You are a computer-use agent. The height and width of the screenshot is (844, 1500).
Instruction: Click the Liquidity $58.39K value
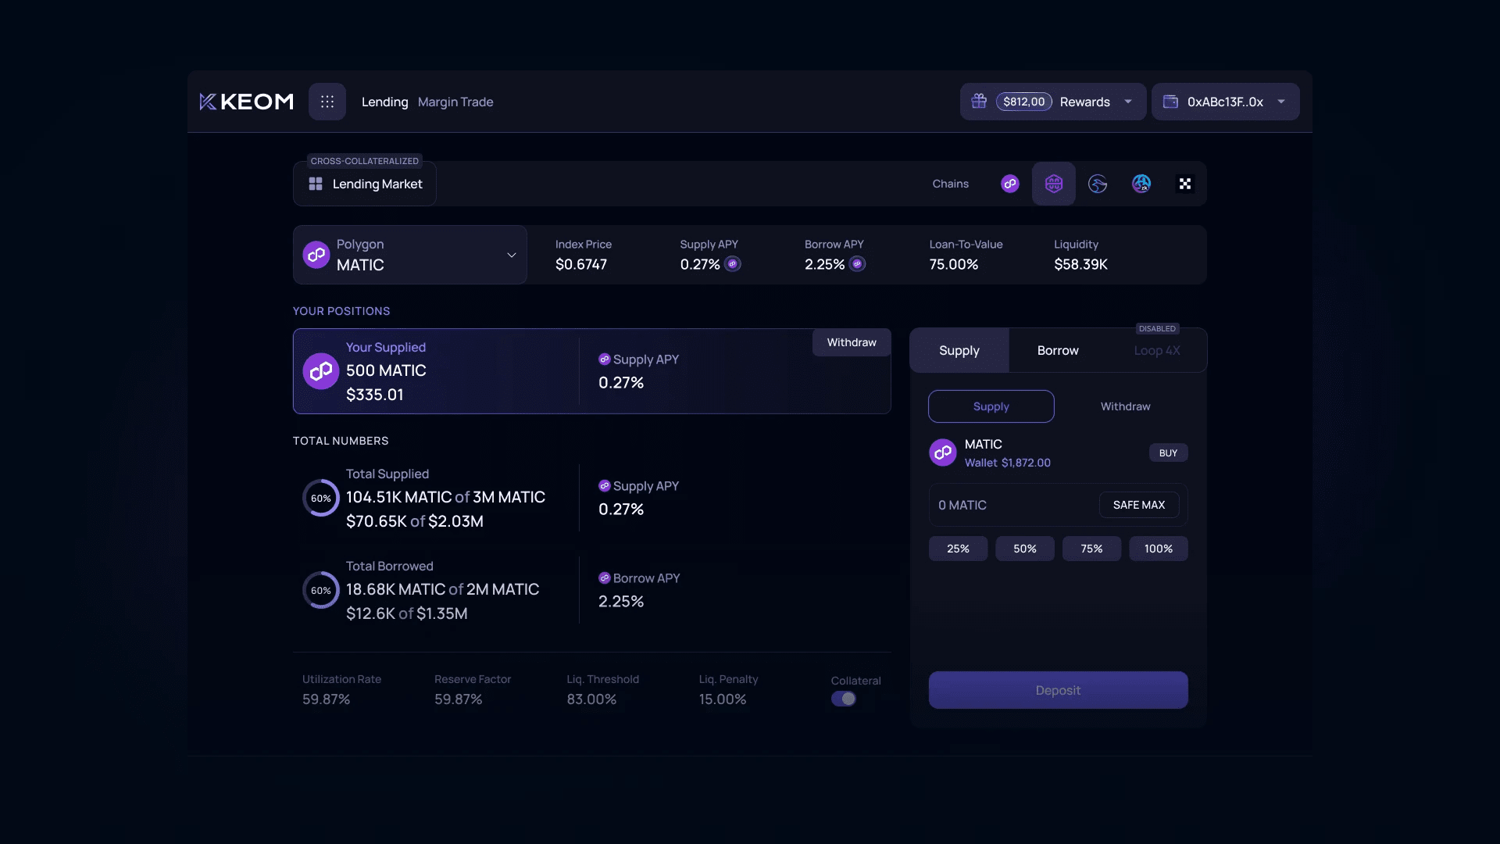coord(1080,264)
